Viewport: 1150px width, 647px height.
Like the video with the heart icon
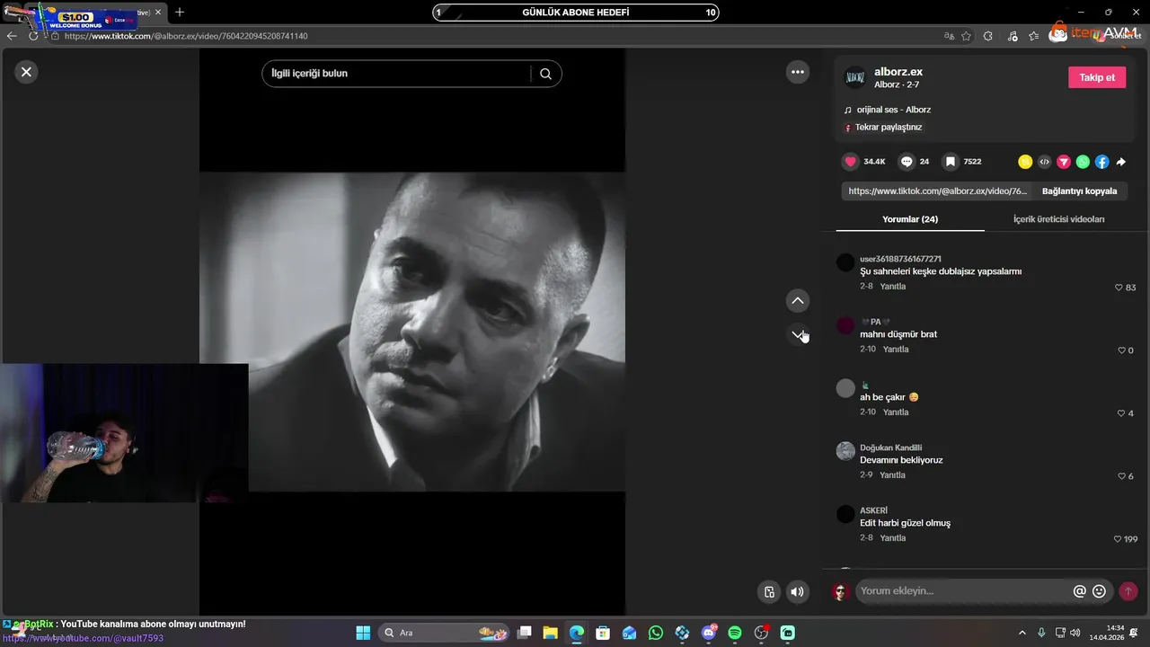850,162
